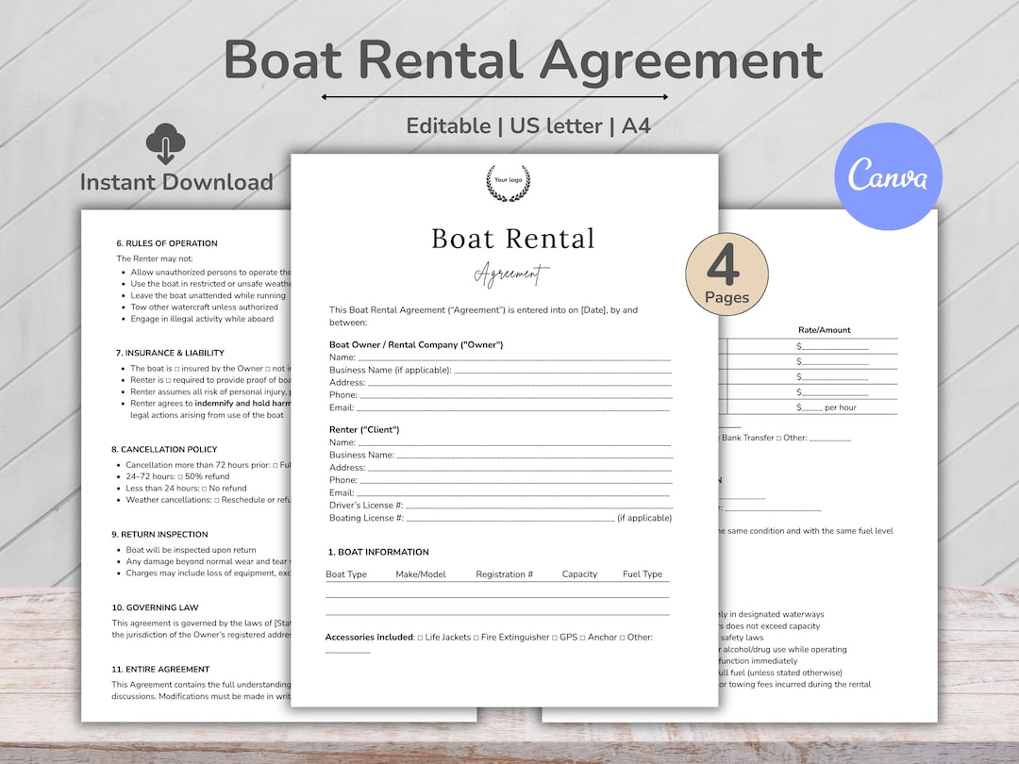
Task: Click the Make/Model column header
Action: [421, 574]
